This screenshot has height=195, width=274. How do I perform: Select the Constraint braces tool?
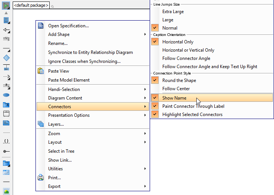[6, 141]
